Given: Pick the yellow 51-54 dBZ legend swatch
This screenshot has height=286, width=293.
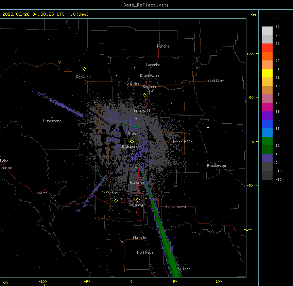Looking at the screenshot, I should click(267, 73).
